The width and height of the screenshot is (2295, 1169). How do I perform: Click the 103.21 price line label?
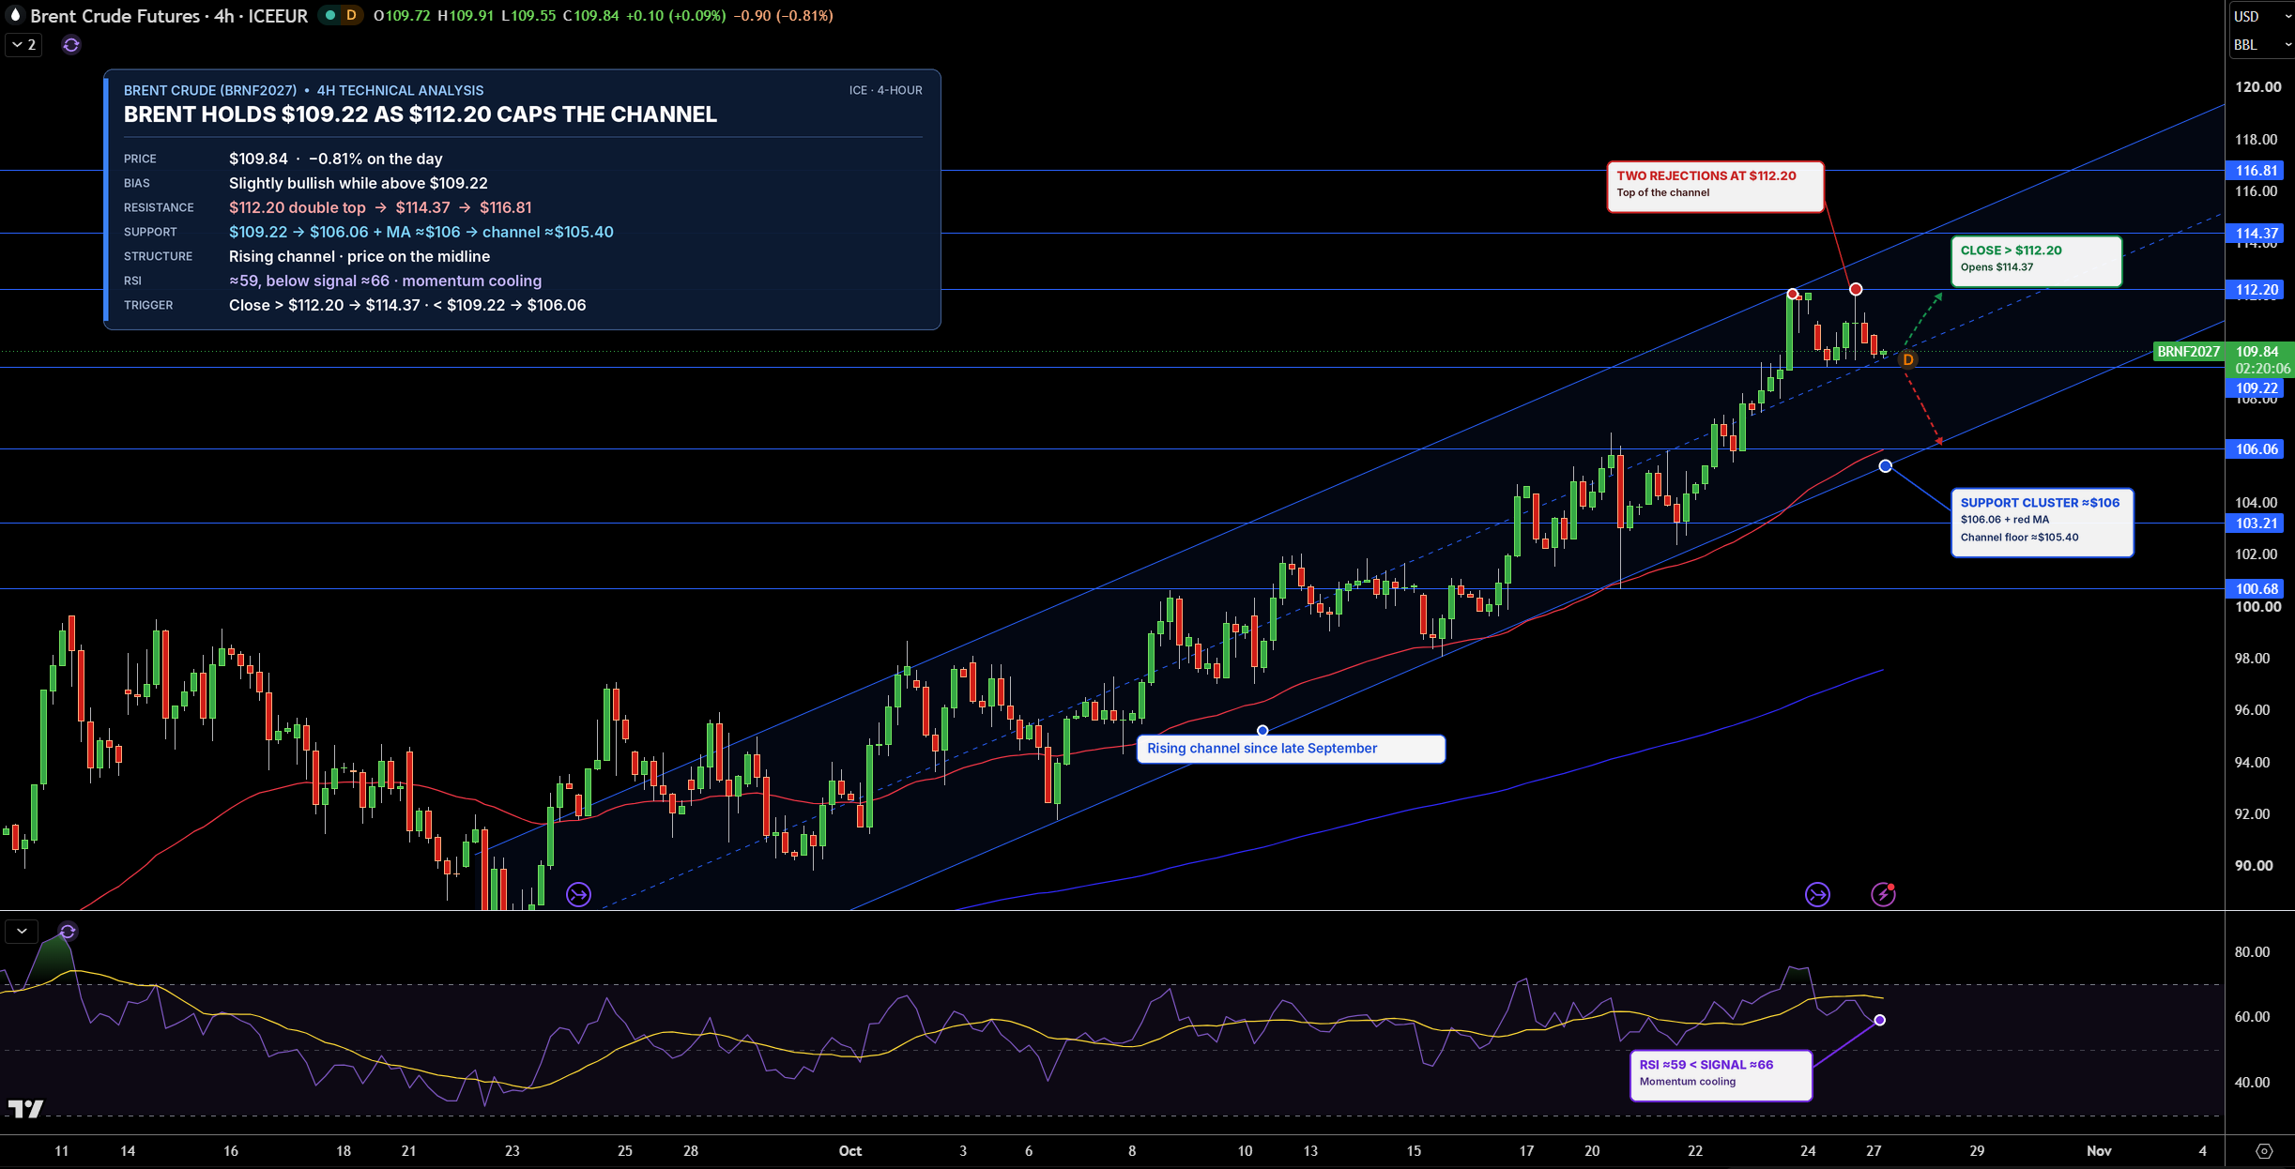point(2256,523)
